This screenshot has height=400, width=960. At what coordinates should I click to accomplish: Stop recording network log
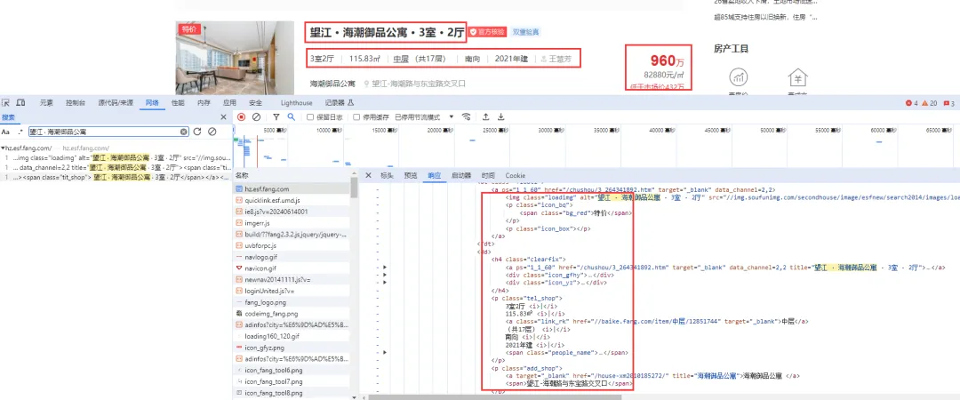tap(241, 117)
